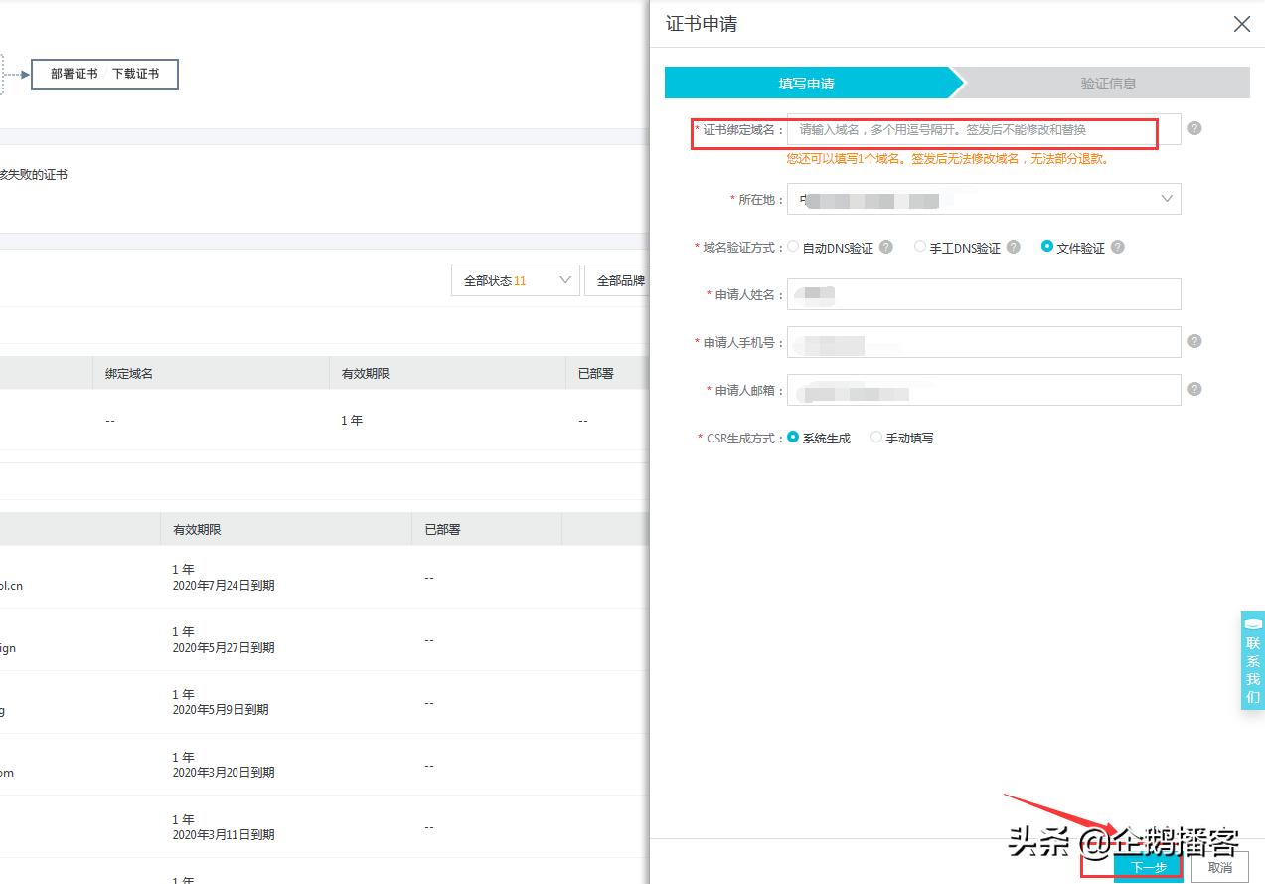Click the 下一步 button
The height and width of the screenshot is (884, 1265).
1148,867
